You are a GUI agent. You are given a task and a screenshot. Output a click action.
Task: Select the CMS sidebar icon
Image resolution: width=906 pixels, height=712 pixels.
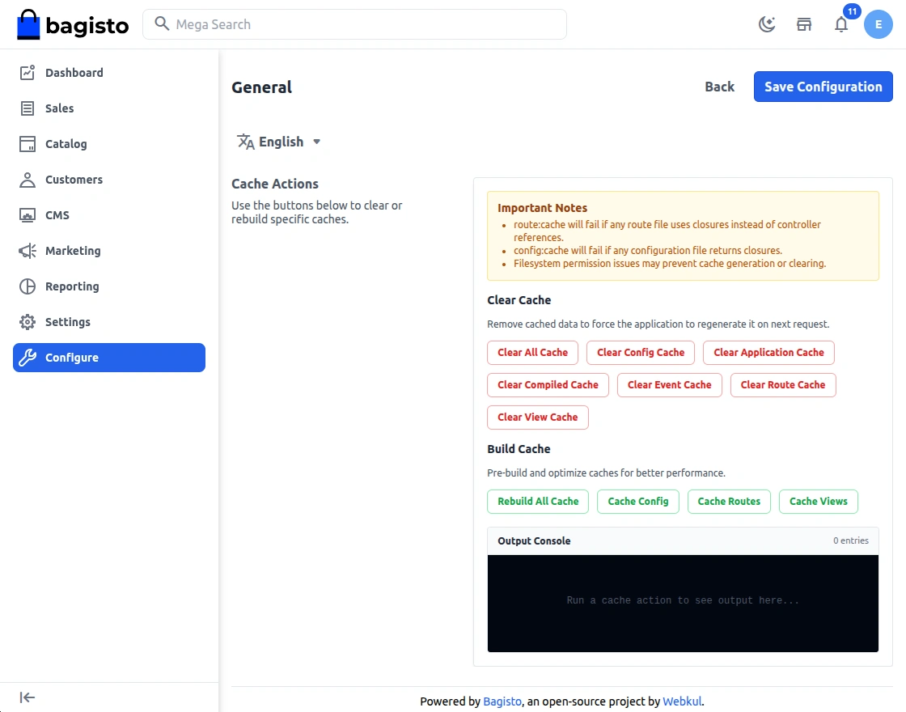coord(27,214)
